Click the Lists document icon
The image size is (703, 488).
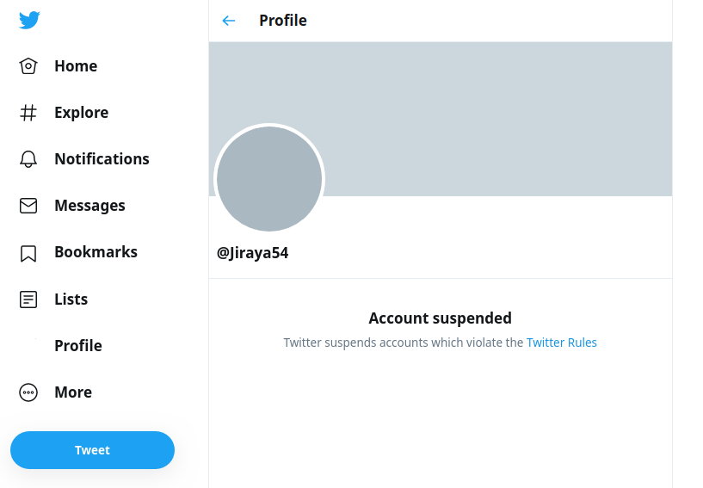(x=28, y=300)
